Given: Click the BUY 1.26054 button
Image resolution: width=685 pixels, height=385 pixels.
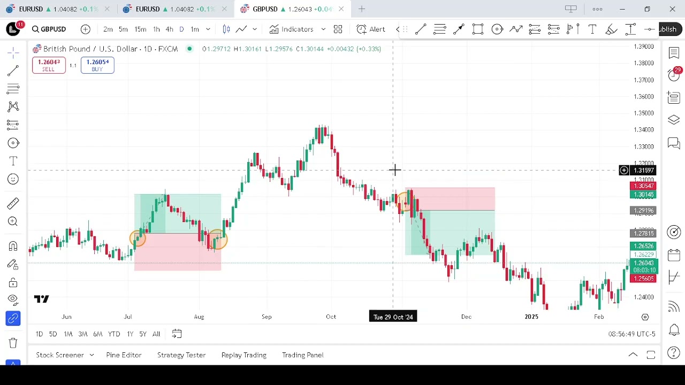Looking at the screenshot, I should pyautogui.click(x=97, y=65).
